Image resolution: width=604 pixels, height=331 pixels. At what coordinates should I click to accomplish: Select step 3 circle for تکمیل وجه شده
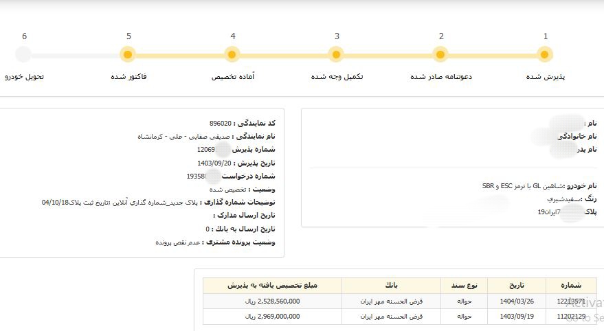[336, 54]
